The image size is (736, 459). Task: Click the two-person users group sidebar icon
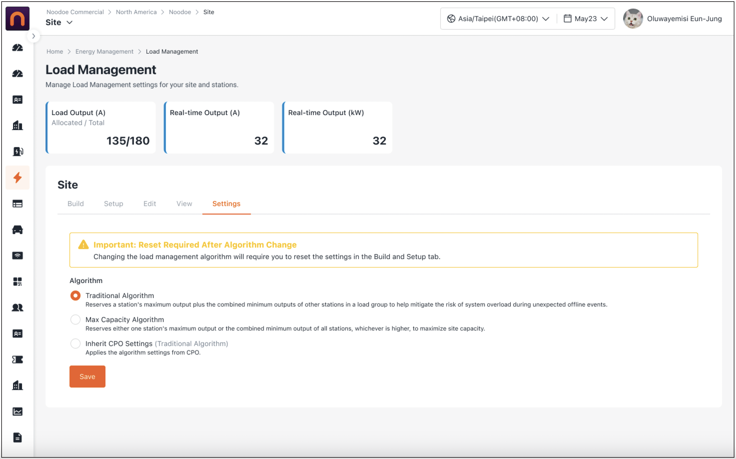(x=18, y=308)
